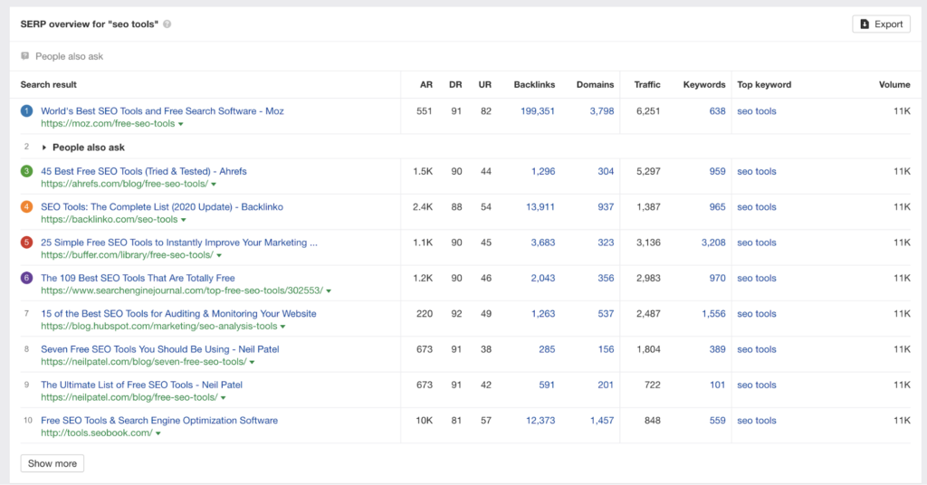Viewport: 927px width, 485px height.
Task: Click domains count 1,457 for SEObook
Action: click(602, 420)
